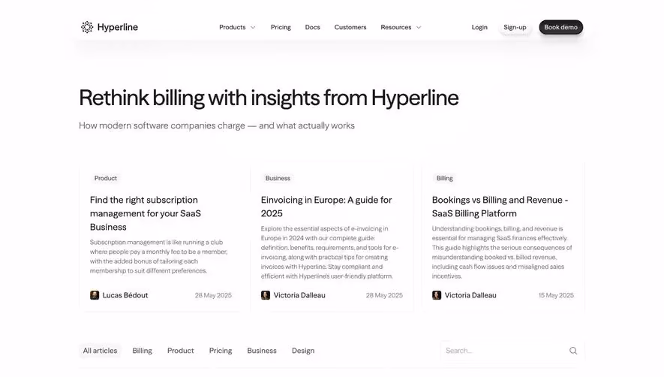Expand the Products menu chevron
This screenshot has height=377, width=664.
click(x=253, y=28)
